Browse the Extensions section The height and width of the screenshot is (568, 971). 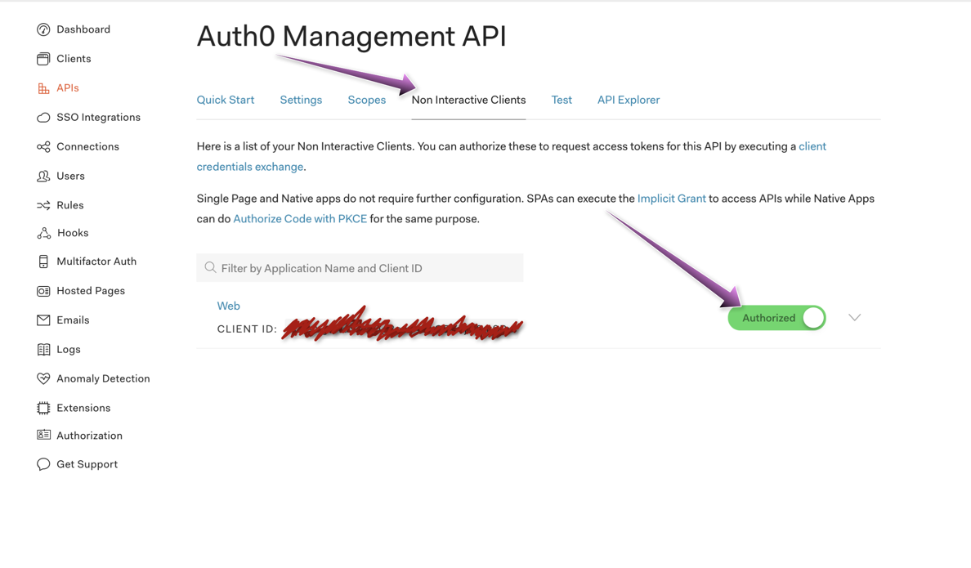tap(84, 407)
